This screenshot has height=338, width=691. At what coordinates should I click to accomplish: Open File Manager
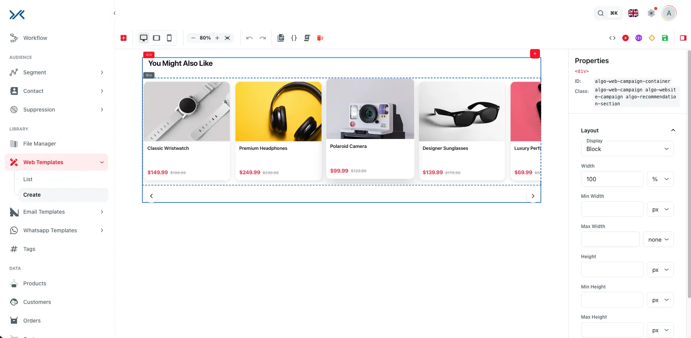(57, 144)
